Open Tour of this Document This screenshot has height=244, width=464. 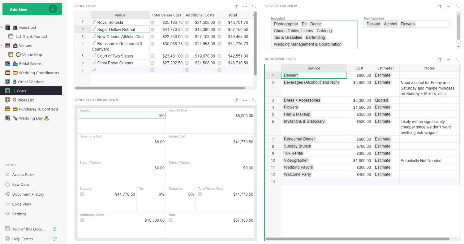coord(29,229)
